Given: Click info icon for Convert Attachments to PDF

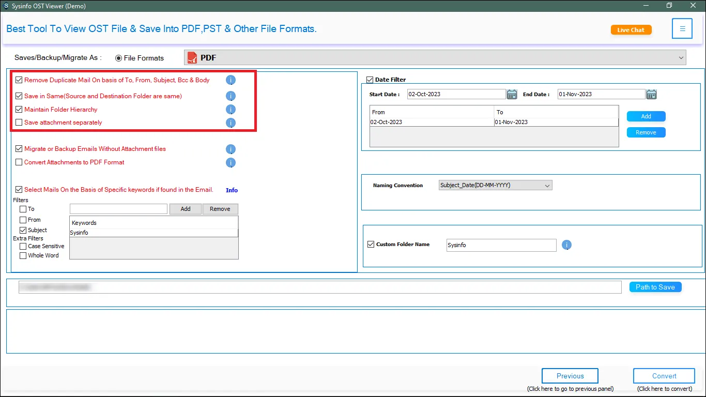Looking at the screenshot, I should tap(231, 163).
